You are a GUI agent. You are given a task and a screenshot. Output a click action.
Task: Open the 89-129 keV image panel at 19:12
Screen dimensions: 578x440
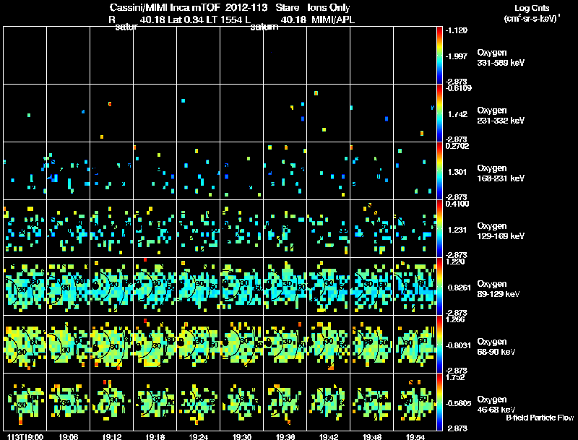click(112, 286)
